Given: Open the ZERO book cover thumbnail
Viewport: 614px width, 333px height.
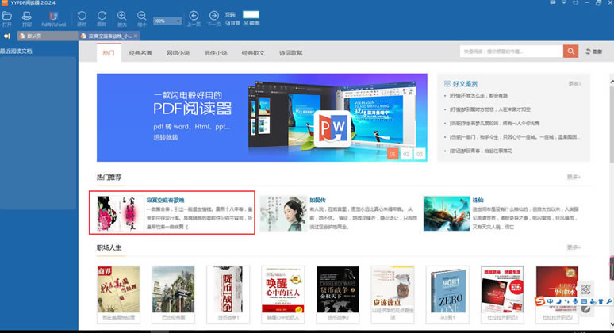Looking at the screenshot, I should pyautogui.click(x=447, y=290).
